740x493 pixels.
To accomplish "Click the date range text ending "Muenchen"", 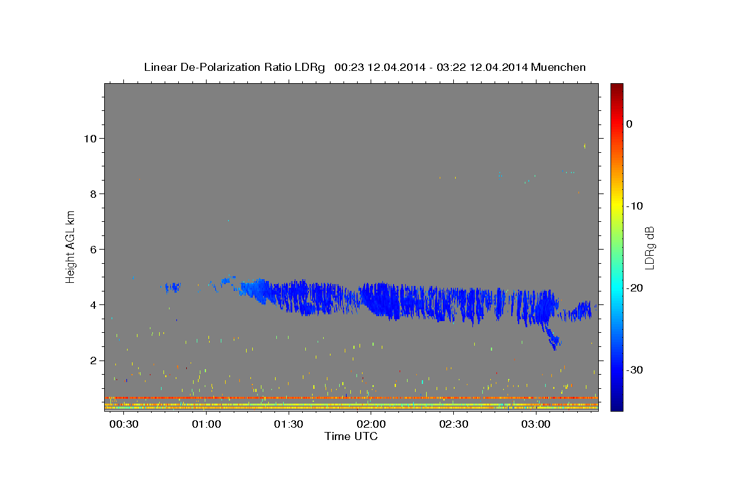I will (x=460, y=67).
